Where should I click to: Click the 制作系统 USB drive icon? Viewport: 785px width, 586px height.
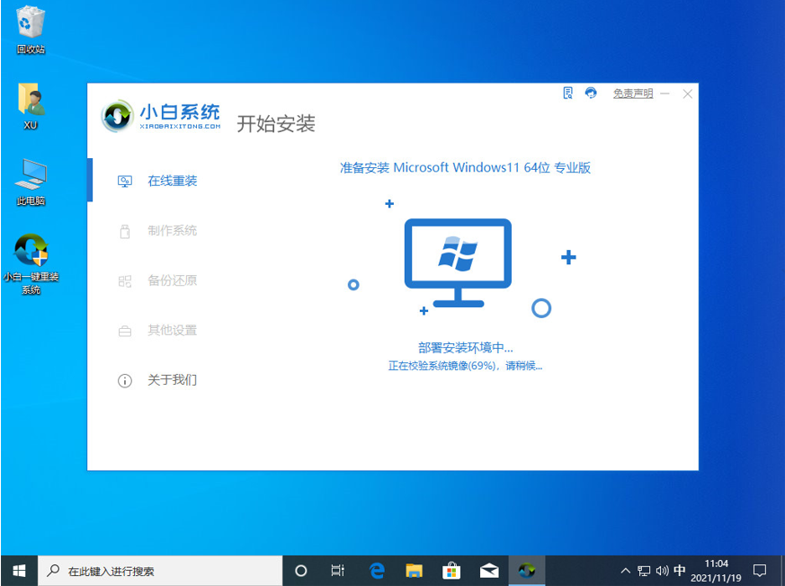(125, 230)
